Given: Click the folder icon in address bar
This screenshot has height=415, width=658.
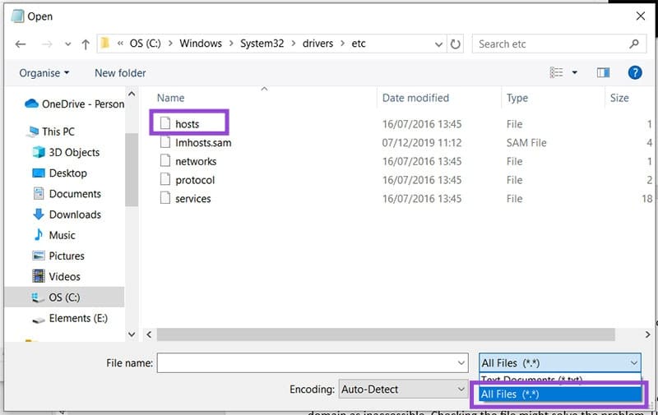Looking at the screenshot, I should (x=105, y=43).
